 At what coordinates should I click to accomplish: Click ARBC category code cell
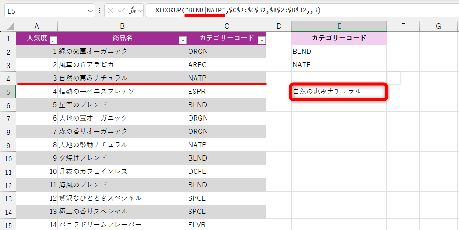(x=227, y=65)
